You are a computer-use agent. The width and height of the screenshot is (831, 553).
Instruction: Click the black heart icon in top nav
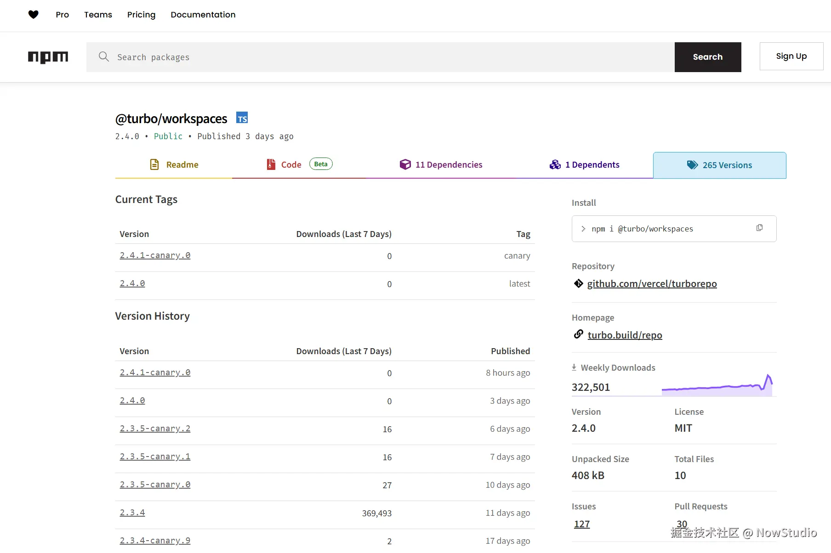pos(33,15)
